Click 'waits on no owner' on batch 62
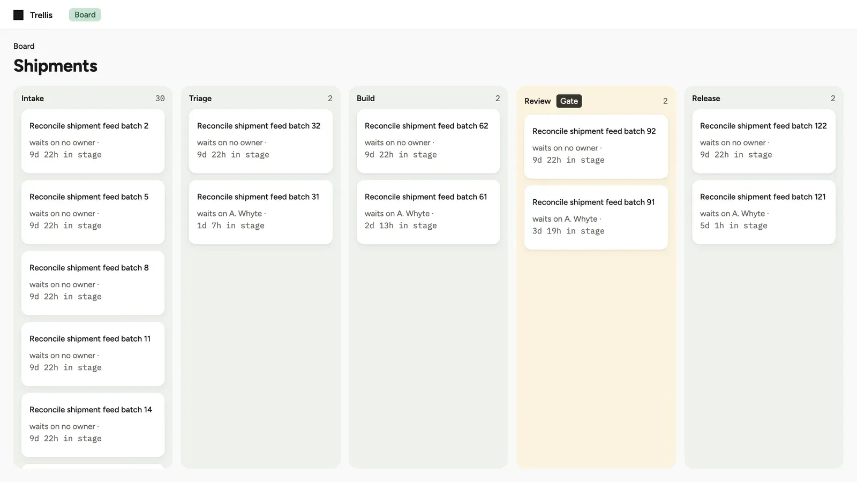The height and width of the screenshot is (482, 857). [397, 142]
